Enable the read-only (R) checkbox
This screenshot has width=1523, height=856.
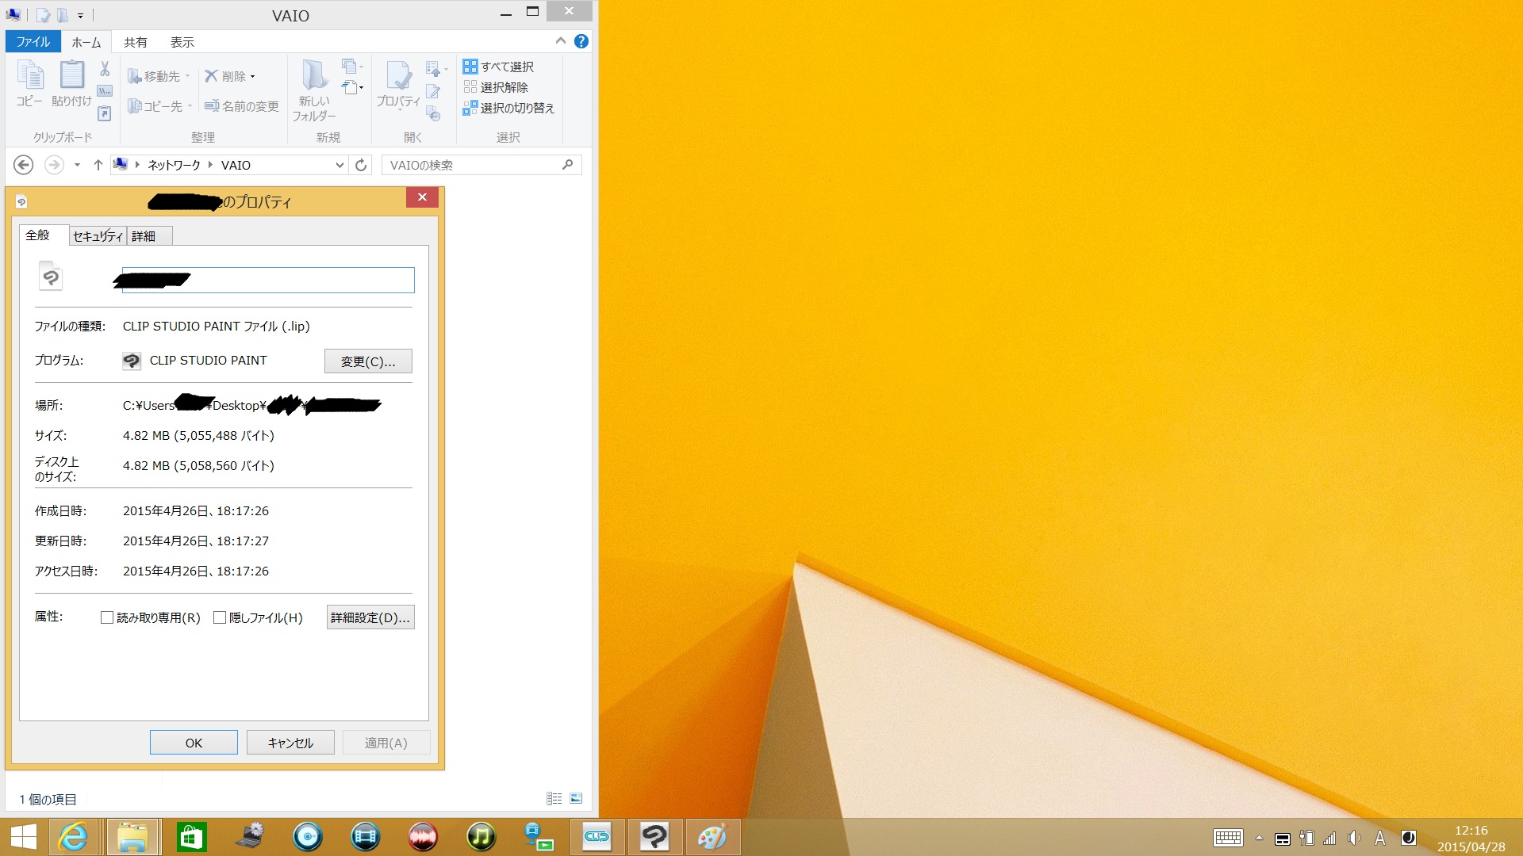[x=107, y=617]
